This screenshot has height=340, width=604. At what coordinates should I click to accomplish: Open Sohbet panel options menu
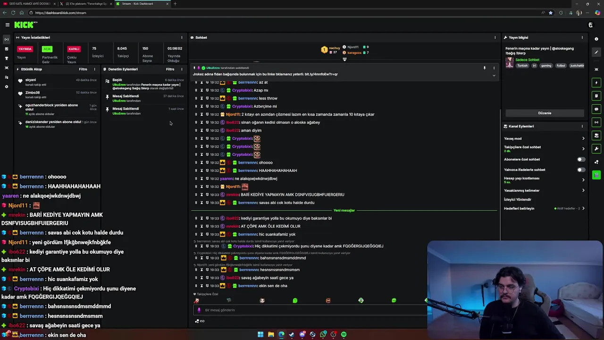click(495, 37)
